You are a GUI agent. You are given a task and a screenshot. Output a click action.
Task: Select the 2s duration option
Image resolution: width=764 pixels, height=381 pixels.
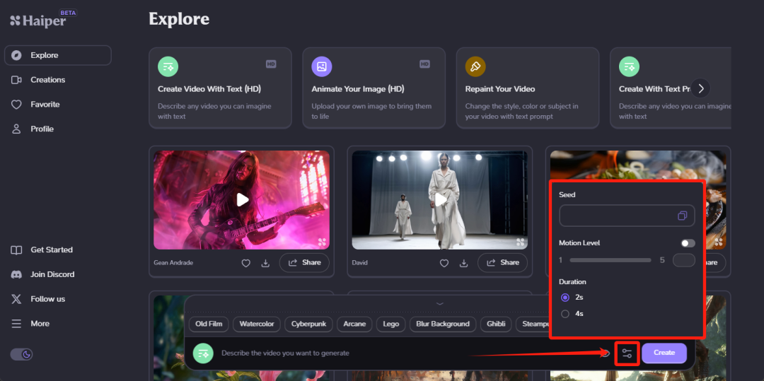tap(565, 298)
